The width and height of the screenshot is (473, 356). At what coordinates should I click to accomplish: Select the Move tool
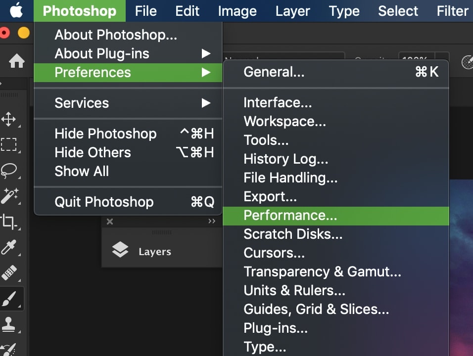pyautogui.click(x=8, y=119)
